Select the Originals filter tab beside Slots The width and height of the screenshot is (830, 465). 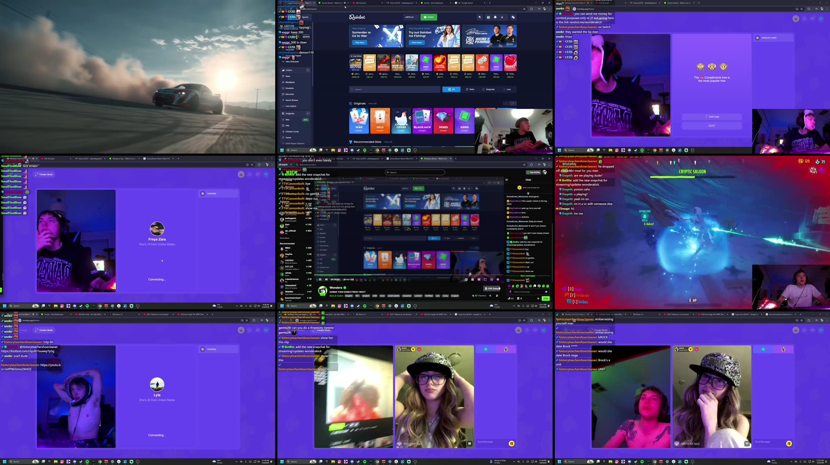click(x=488, y=89)
